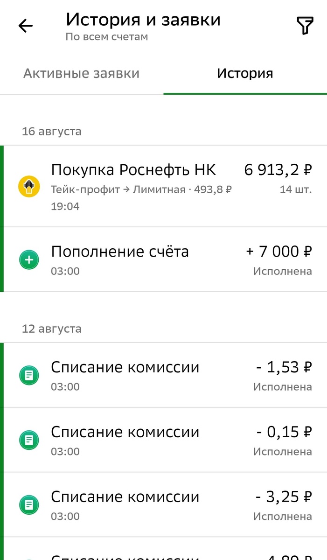Open the Покупка Роснефть НК transaction
The image size is (327, 560).
[134, 170]
